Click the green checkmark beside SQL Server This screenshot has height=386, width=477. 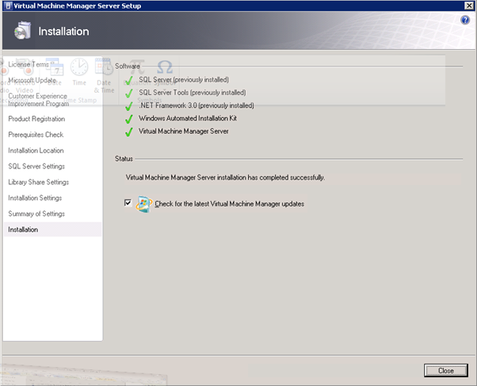[129, 80]
